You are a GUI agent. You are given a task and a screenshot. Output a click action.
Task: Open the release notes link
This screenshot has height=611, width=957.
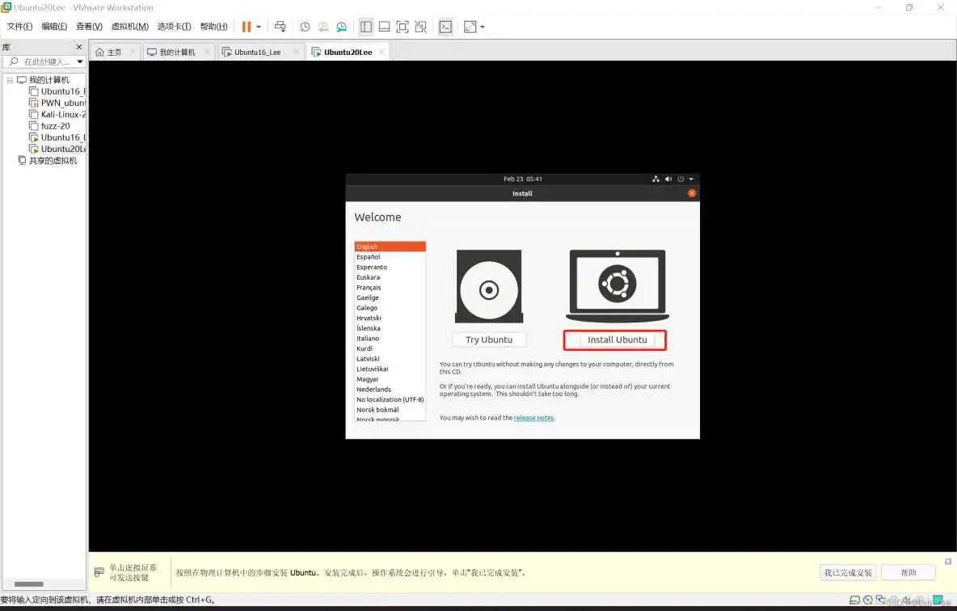[x=533, y=418]
